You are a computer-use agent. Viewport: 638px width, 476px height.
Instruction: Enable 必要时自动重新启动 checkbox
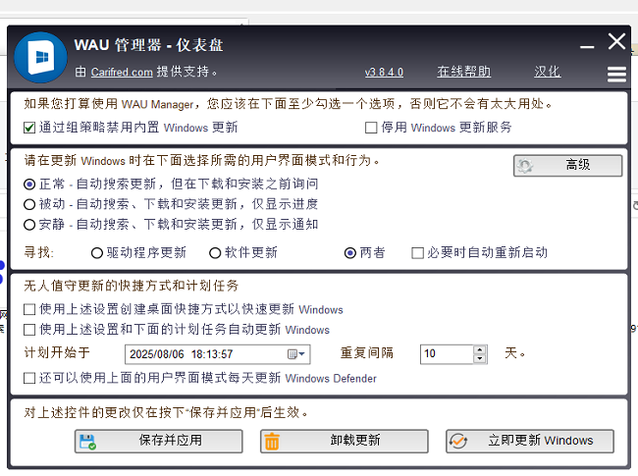coord(417,253)
